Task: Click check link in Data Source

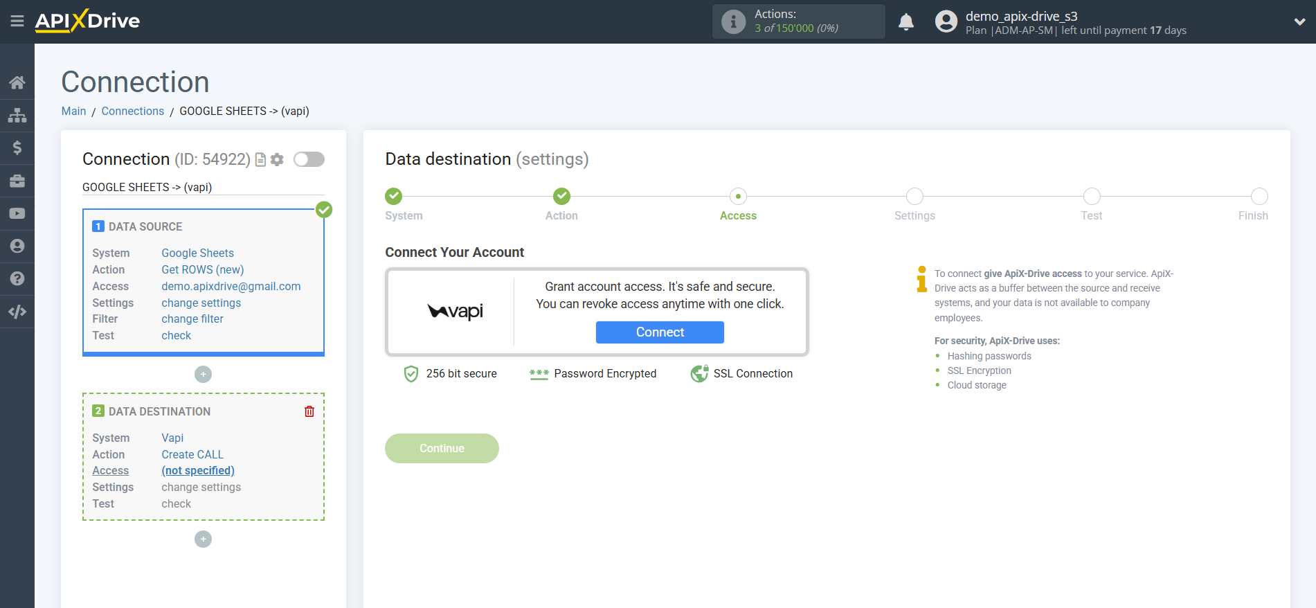Action: click(x=177, y=335)
